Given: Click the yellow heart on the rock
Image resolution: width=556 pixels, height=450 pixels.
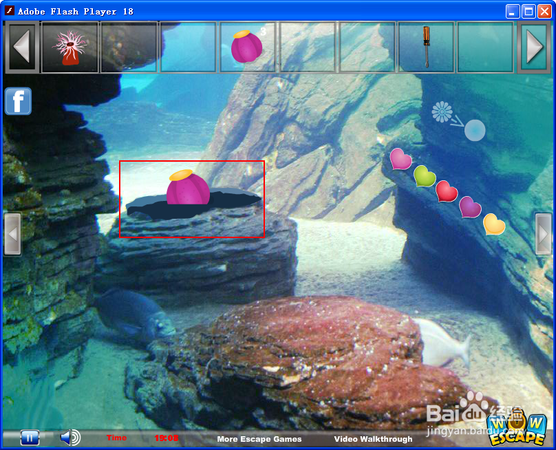Looking at the screenshot, I should click(x=494, y=224).
